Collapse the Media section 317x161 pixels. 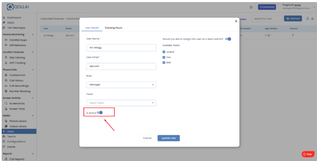pyautogui.click(x=33, y=115)
